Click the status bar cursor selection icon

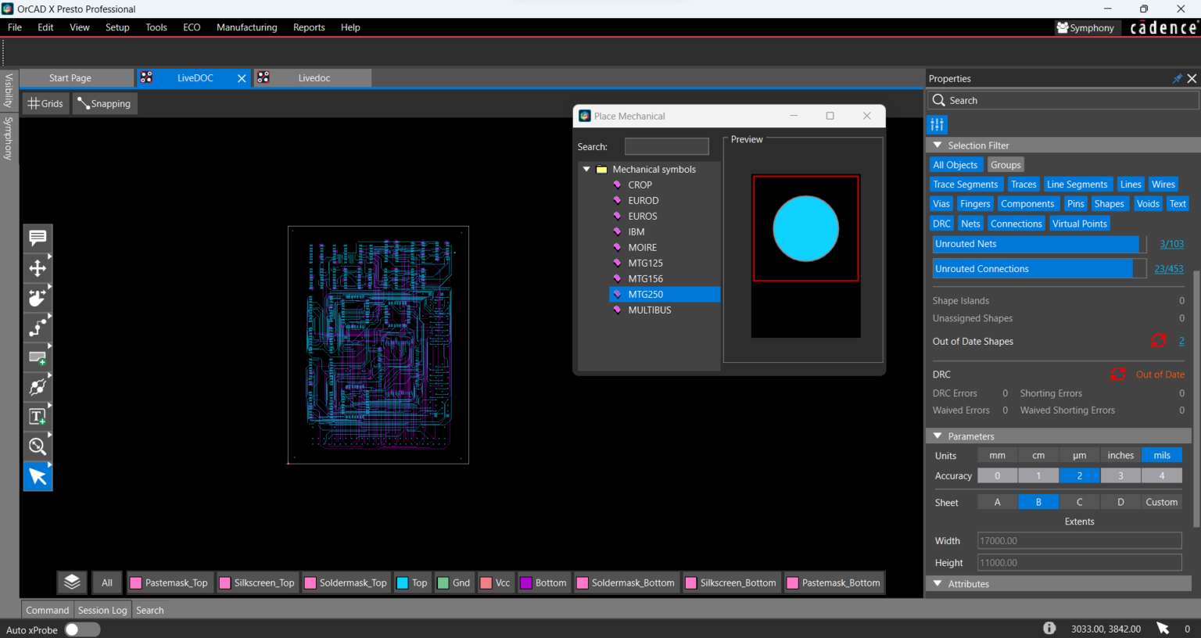coord(1163,629)
